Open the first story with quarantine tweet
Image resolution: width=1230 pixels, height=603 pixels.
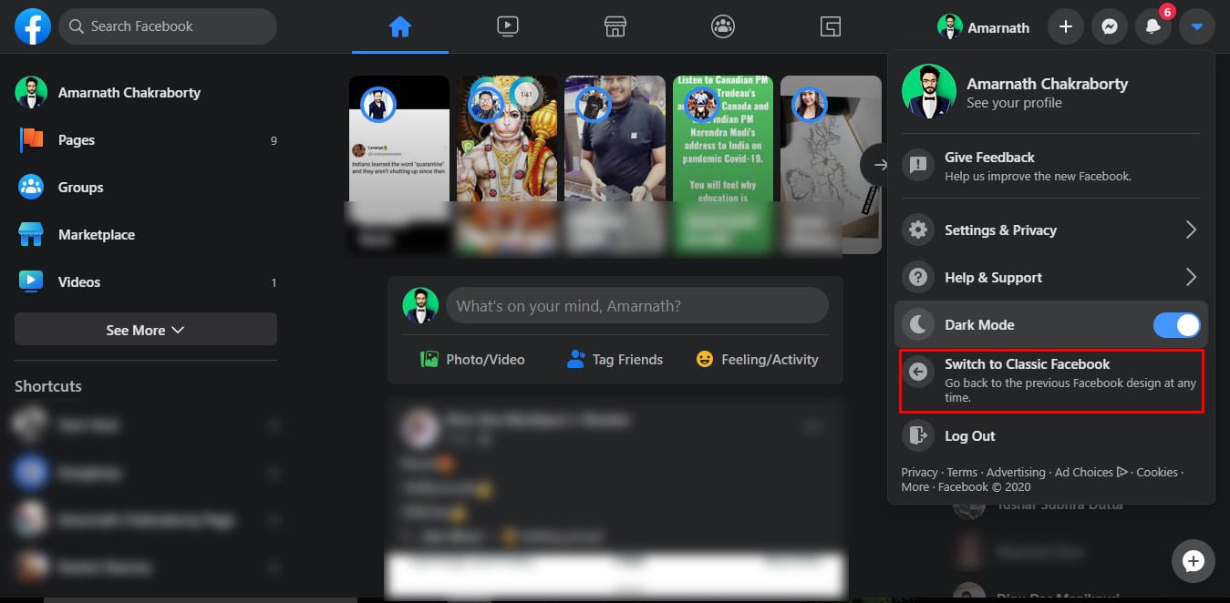point(399,164)
